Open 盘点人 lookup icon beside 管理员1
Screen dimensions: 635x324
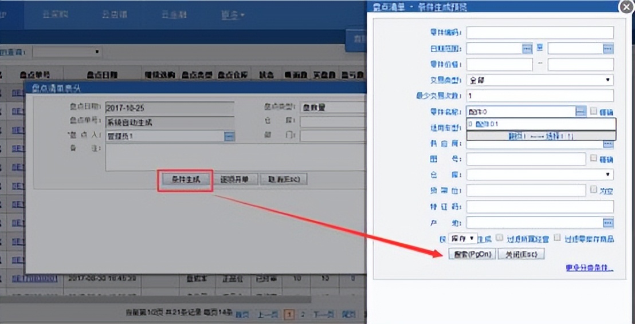[229, 136]
